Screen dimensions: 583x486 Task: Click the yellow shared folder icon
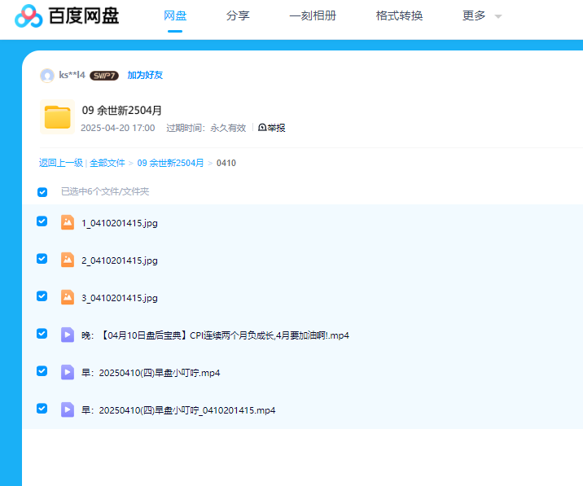point(57,117)
